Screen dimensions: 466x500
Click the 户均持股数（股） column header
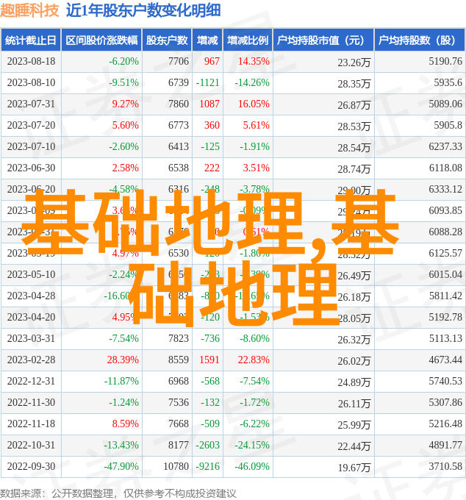click(x=419, y=40)
